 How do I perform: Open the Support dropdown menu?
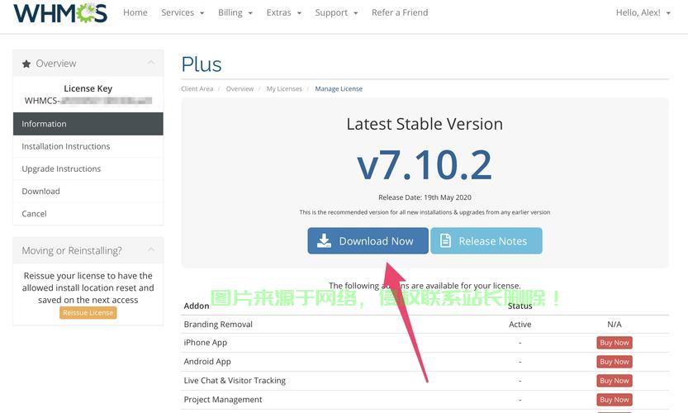pos(336,13)
